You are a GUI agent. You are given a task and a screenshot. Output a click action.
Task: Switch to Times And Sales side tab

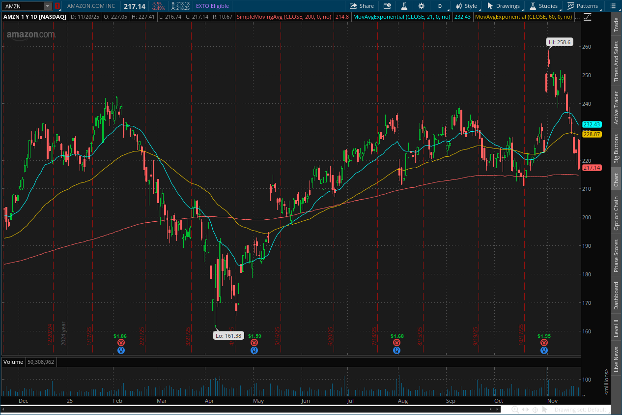coord(616,61)
